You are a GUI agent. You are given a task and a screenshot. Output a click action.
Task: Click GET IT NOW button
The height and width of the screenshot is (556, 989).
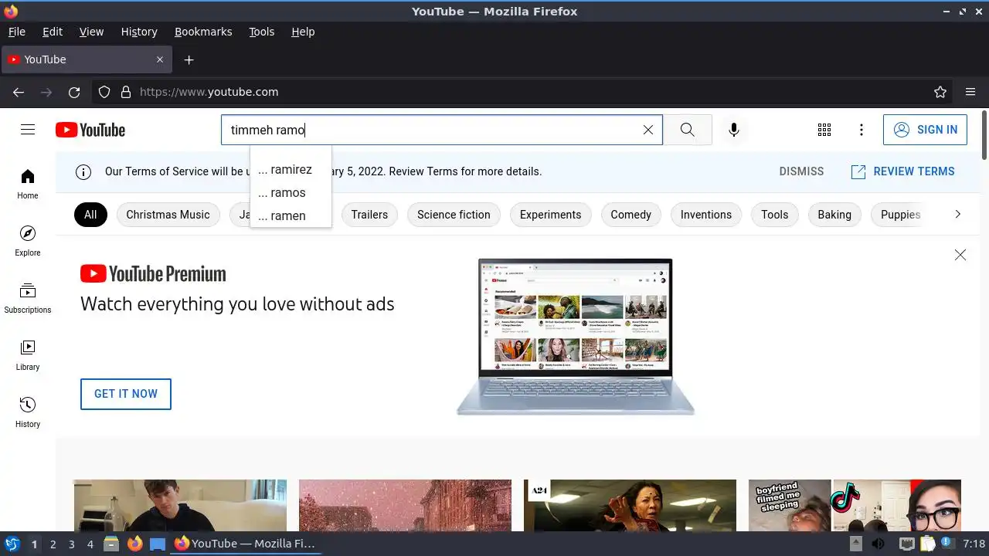(x=126, y=394)
